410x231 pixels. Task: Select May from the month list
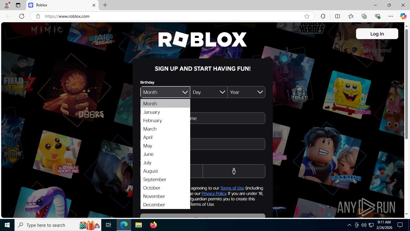pyautogui.click(x=165, y=146)
